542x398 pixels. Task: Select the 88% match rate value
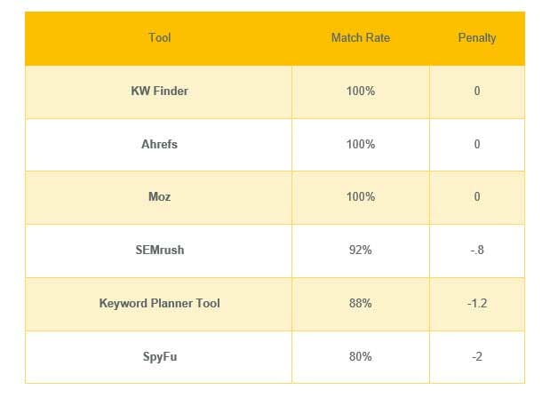361,303
